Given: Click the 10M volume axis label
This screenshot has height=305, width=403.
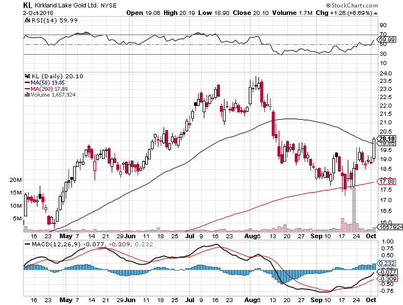Looking at the screenshot, I should tap(16, 205).
